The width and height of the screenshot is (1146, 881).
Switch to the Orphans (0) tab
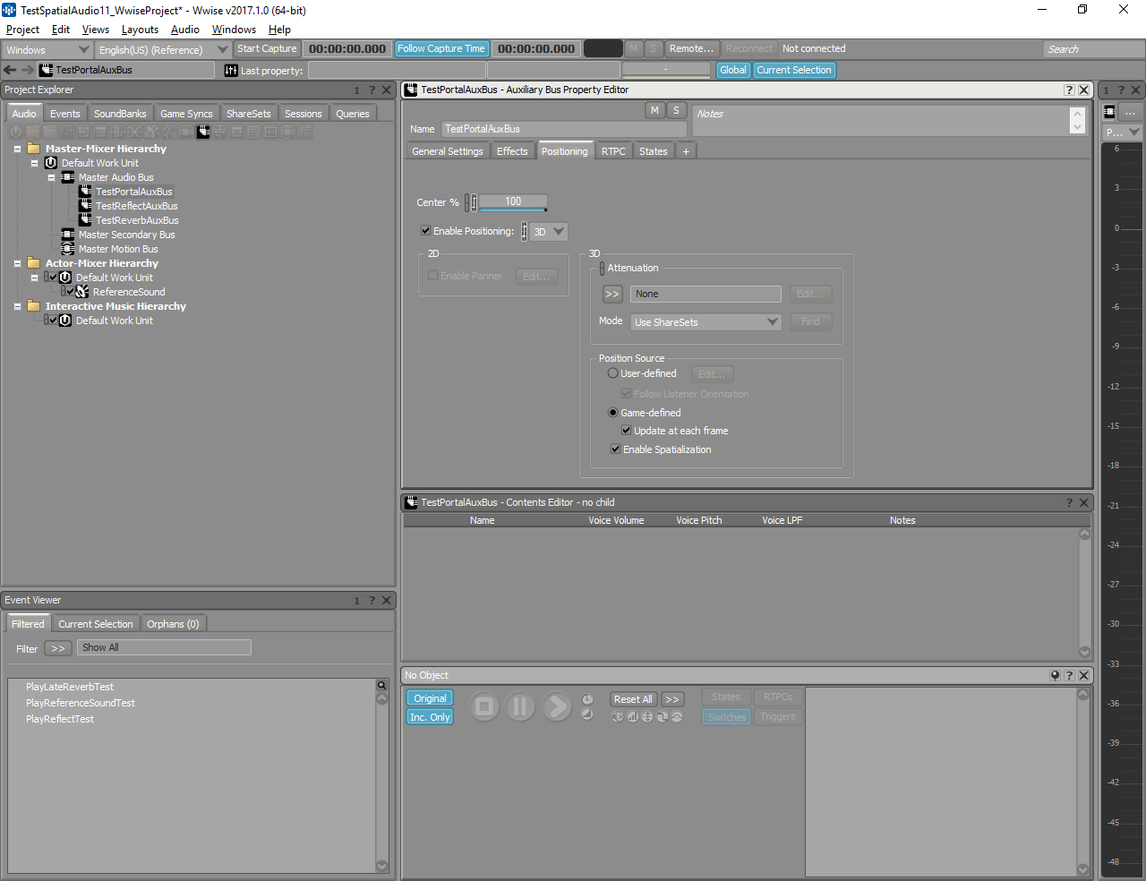point(173,624)
